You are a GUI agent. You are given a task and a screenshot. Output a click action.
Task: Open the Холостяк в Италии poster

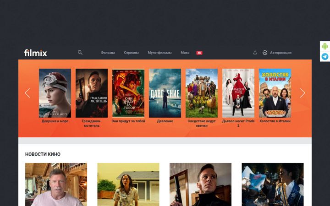tap(275, 93)
